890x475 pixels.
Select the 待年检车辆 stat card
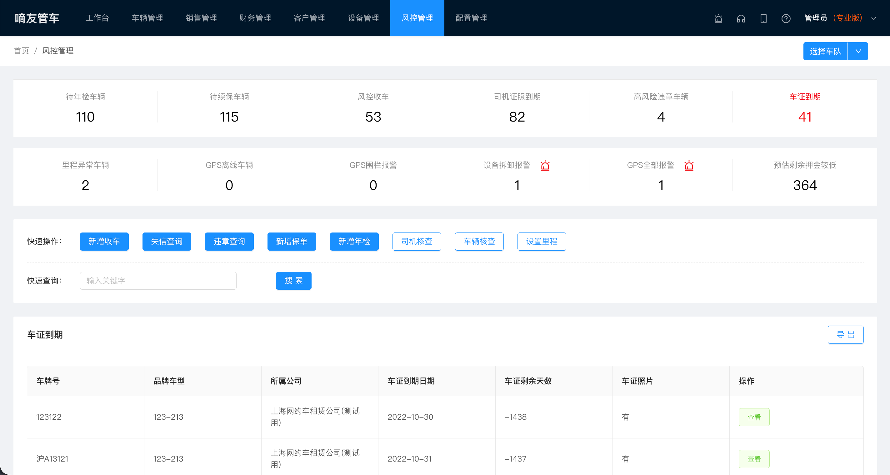pyautogui.click(x=85, y=107)
